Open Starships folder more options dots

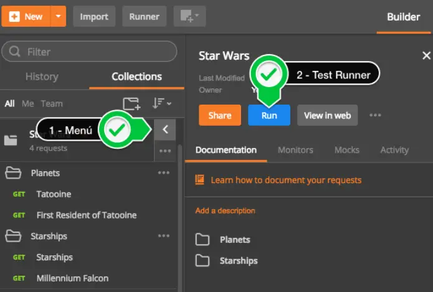164,236
